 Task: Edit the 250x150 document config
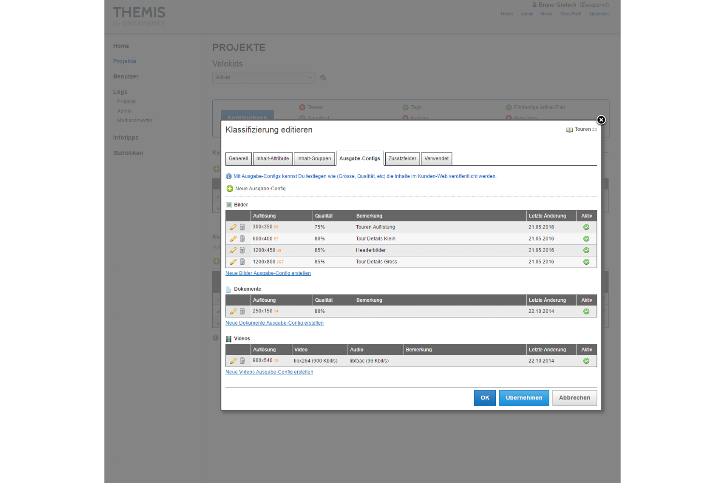233,312
